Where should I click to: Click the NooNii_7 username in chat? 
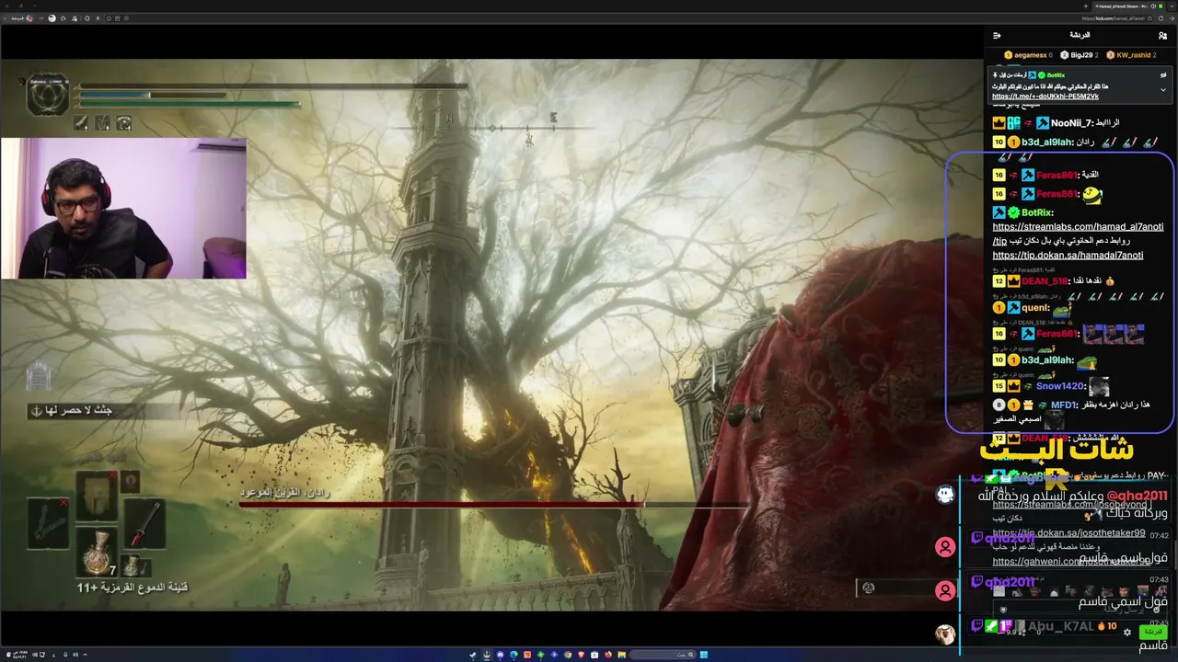point(1072,123)
